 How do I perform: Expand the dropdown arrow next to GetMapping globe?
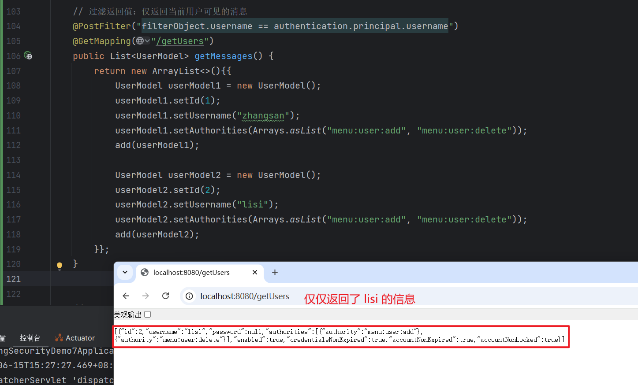[x=147, y=41]
